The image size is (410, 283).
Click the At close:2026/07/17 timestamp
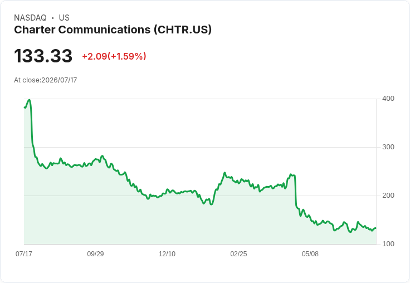tap(46, 80)
